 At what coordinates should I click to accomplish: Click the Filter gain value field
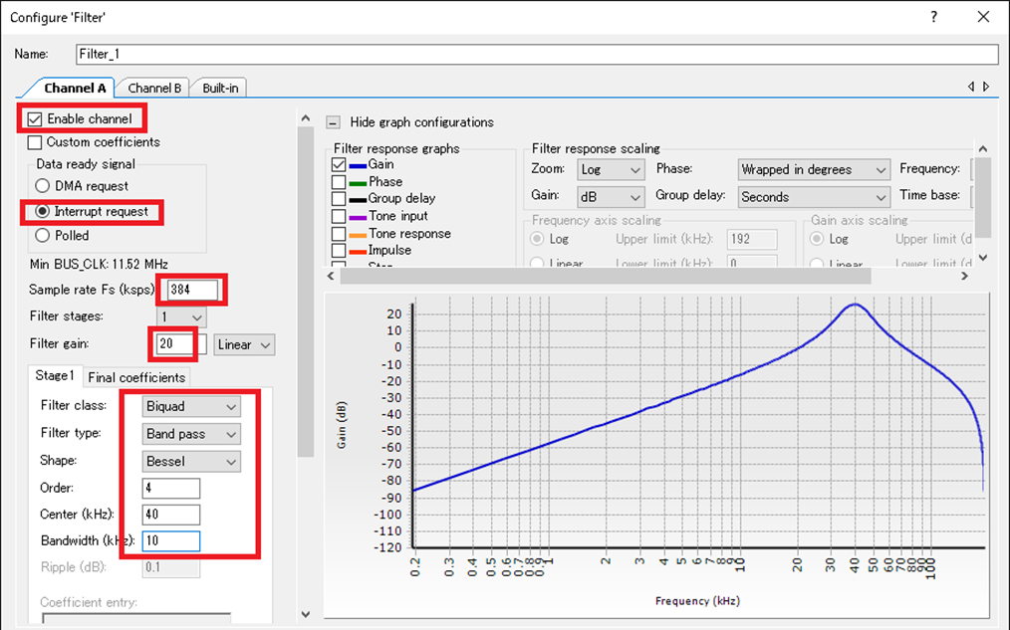[x=175, y=344]
